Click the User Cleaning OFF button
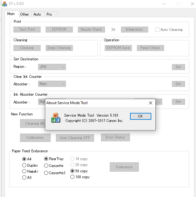This screenshot has width=196, height=197. coord(75,138)
